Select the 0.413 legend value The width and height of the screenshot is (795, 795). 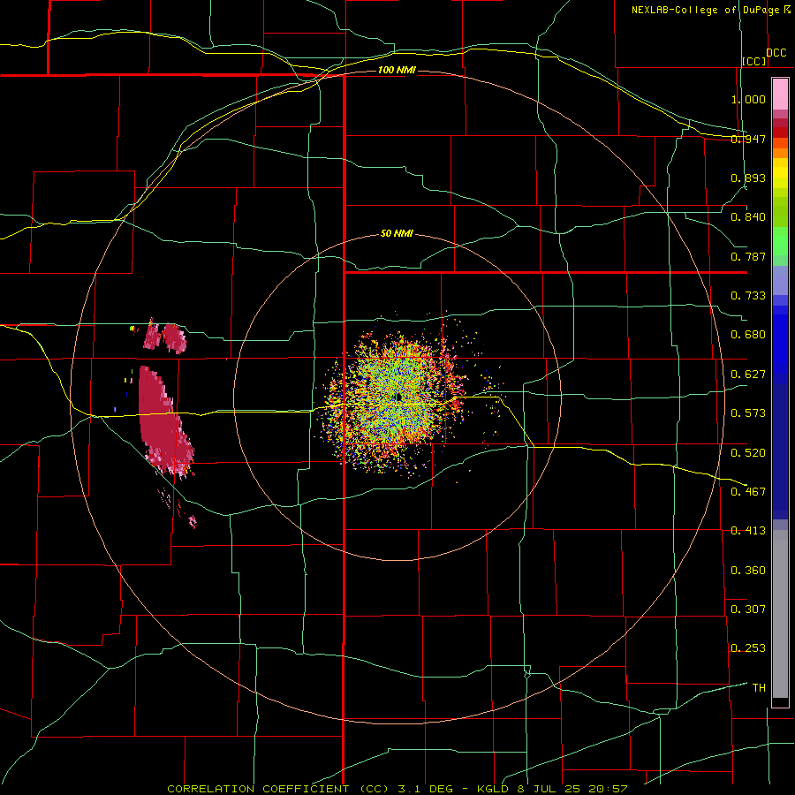[748, 531]
